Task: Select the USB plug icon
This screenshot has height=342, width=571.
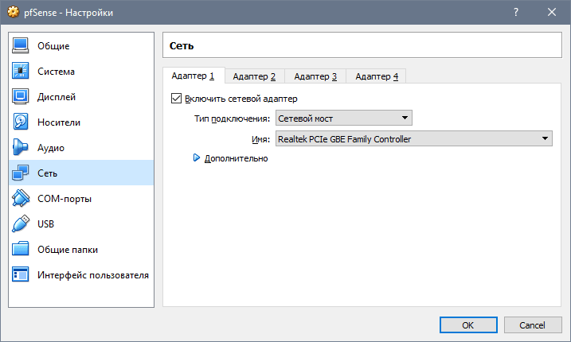Action: [x=22, y=224]
